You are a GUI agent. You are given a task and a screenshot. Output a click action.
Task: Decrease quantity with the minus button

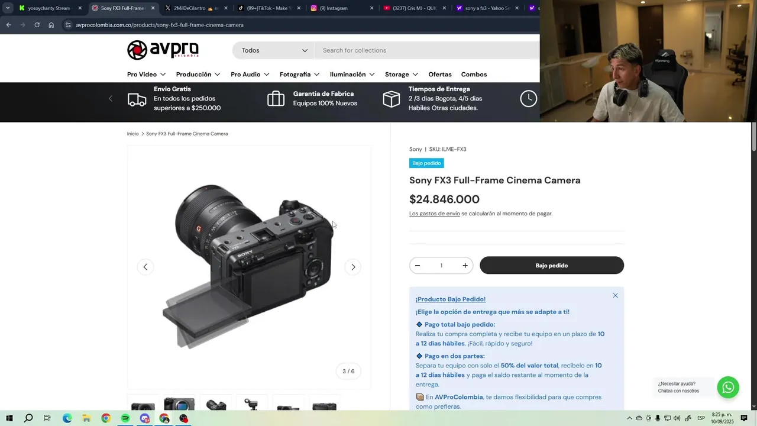(x=418, y=266)
